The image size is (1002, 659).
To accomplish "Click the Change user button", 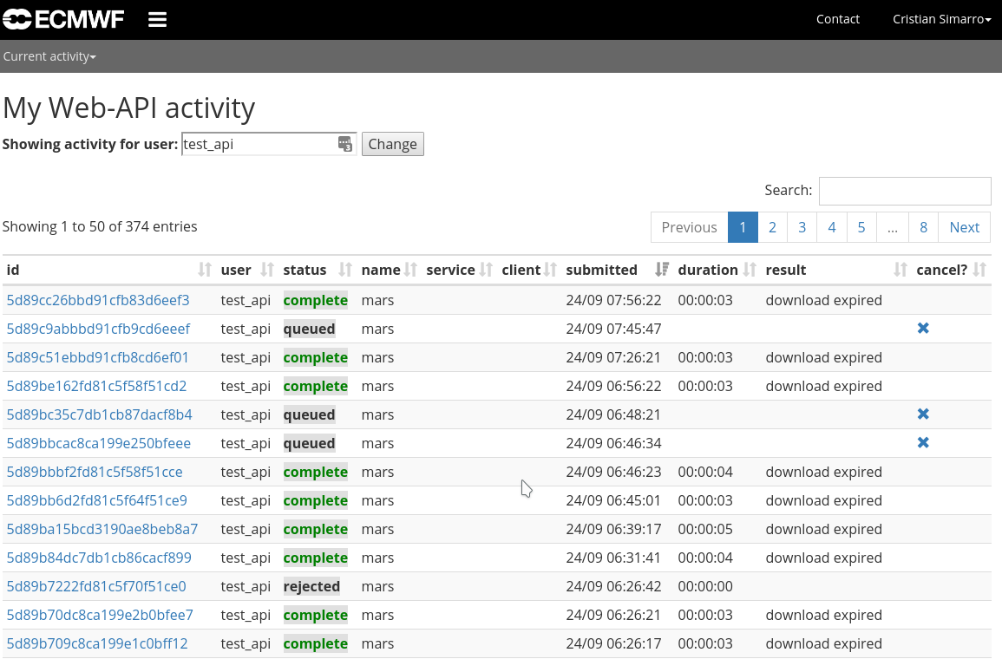I will (392, 144).
